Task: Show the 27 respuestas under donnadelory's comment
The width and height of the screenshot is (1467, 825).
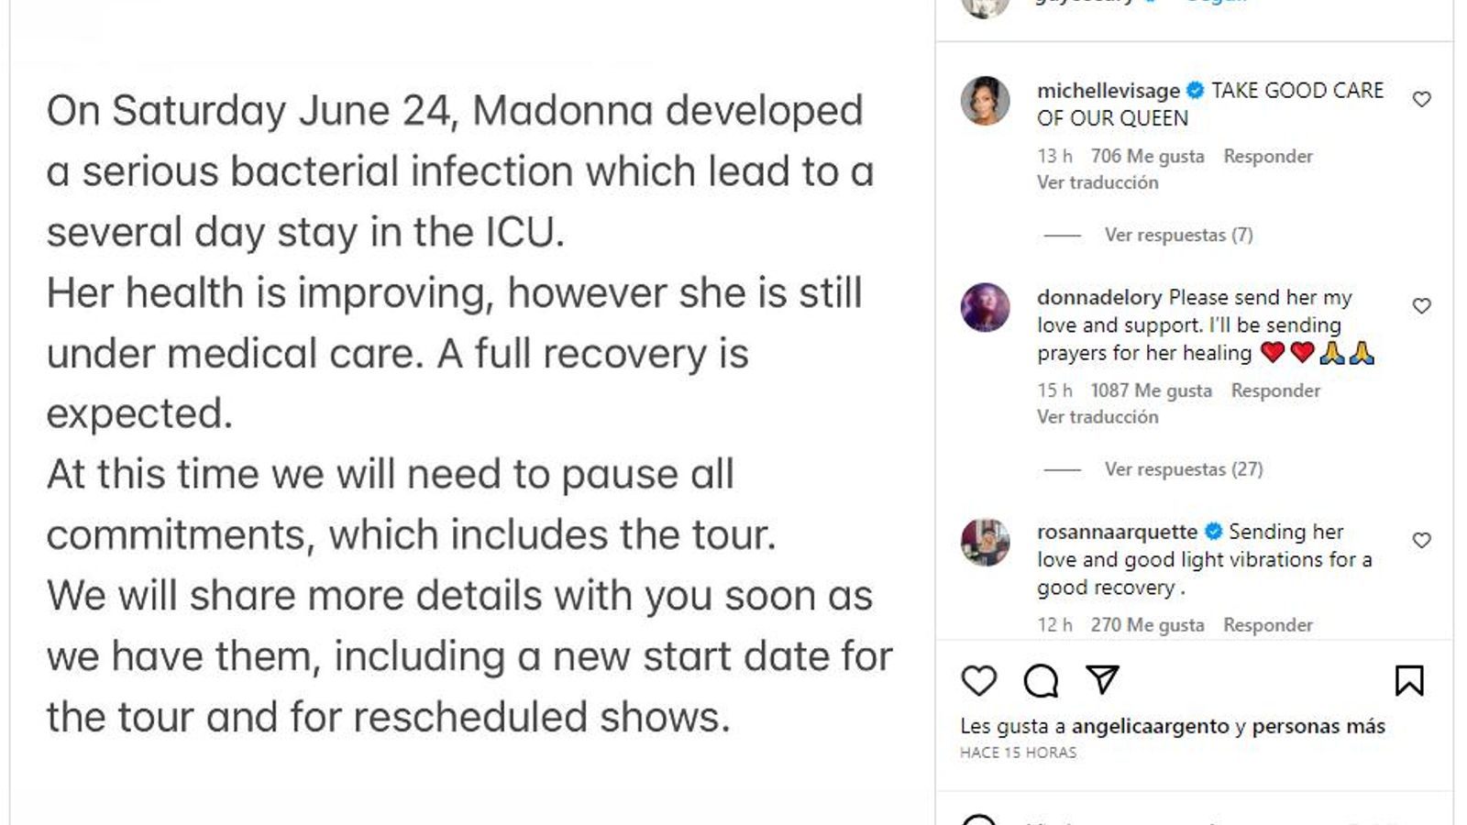Action: pyautogui.click(x=1184, y=469)
